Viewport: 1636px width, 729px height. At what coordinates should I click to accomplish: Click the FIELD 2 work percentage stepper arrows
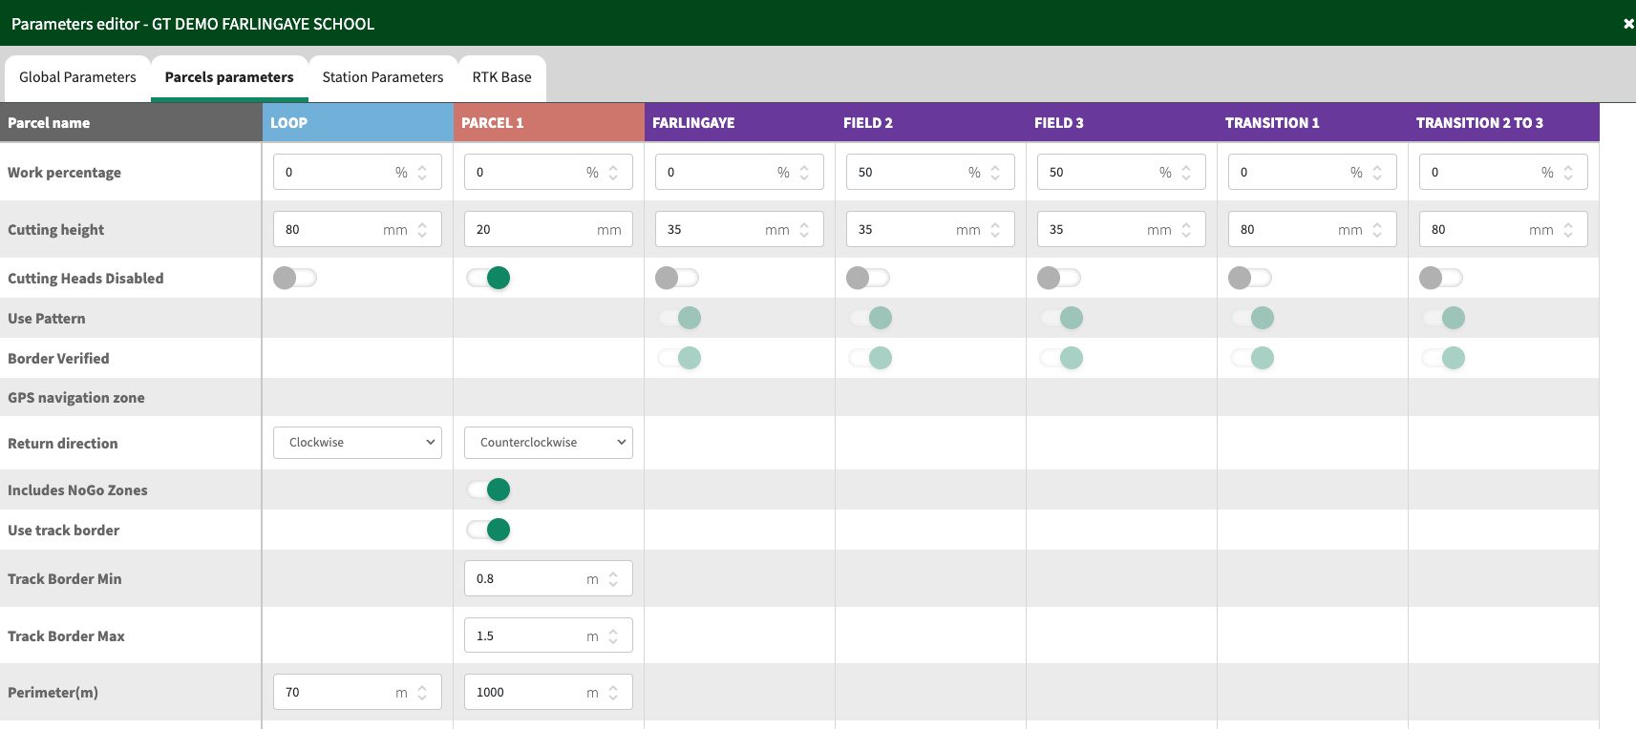(995, 173)
